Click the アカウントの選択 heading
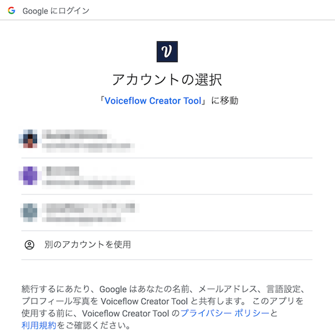Screen dimensions: 335x333 (167, 79)
